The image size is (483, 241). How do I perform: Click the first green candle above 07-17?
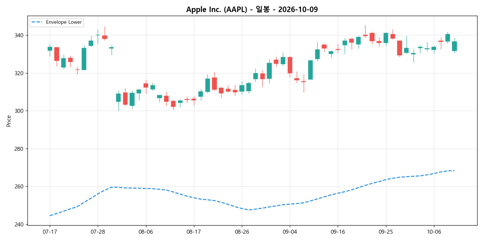tap(50, 49)
